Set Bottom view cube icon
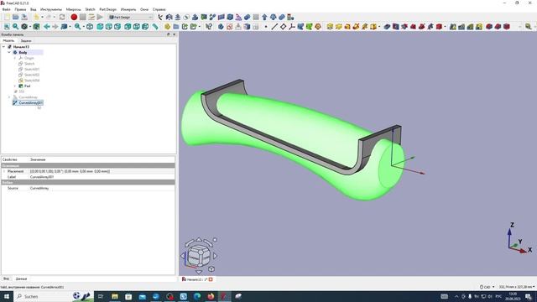537x302 pixels. pos(136,27)
